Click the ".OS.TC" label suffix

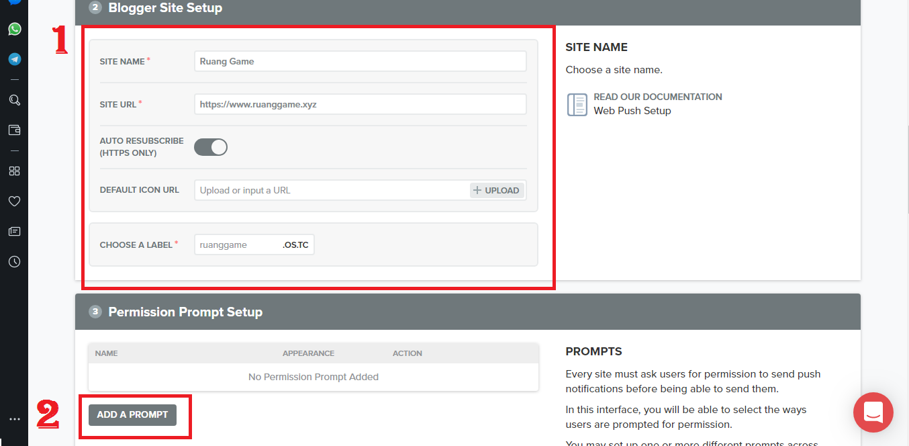pos(295,244)
